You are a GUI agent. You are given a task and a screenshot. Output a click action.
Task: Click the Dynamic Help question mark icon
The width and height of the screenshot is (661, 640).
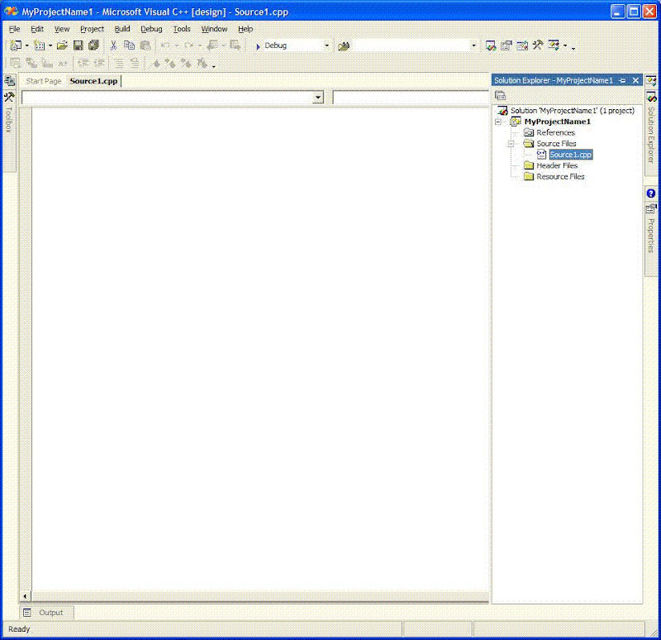click(651, 193)
